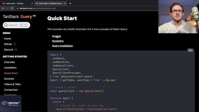Follow the Query Invalidation link
The image size is (199, 112).
tap(62, 46)
